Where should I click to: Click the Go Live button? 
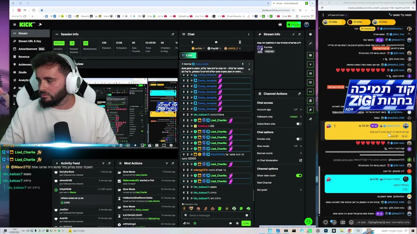(294, 24)
